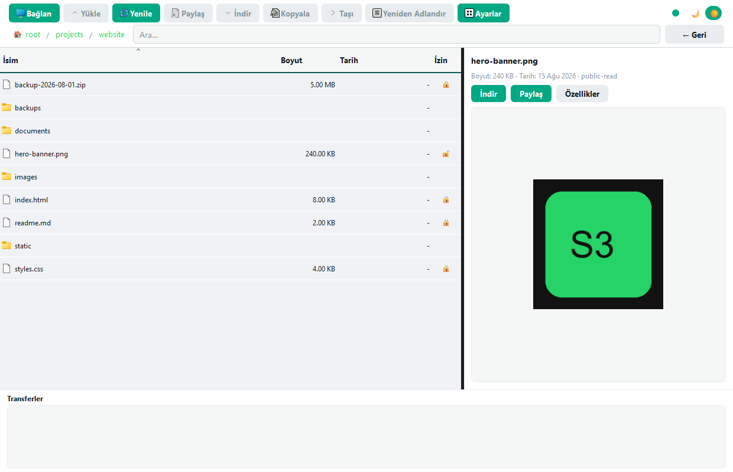Sort by the Boyut column header

[291, 60]
